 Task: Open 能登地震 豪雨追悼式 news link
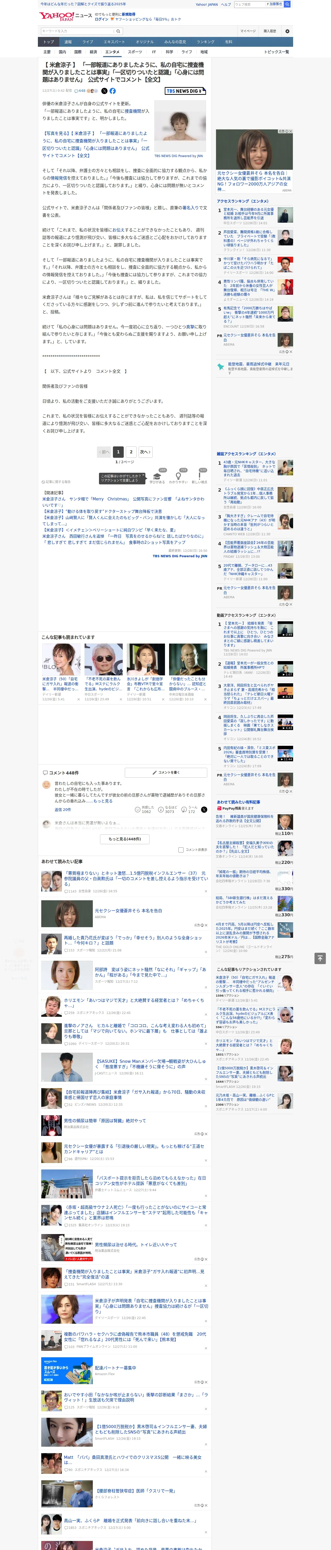[258, 364]
